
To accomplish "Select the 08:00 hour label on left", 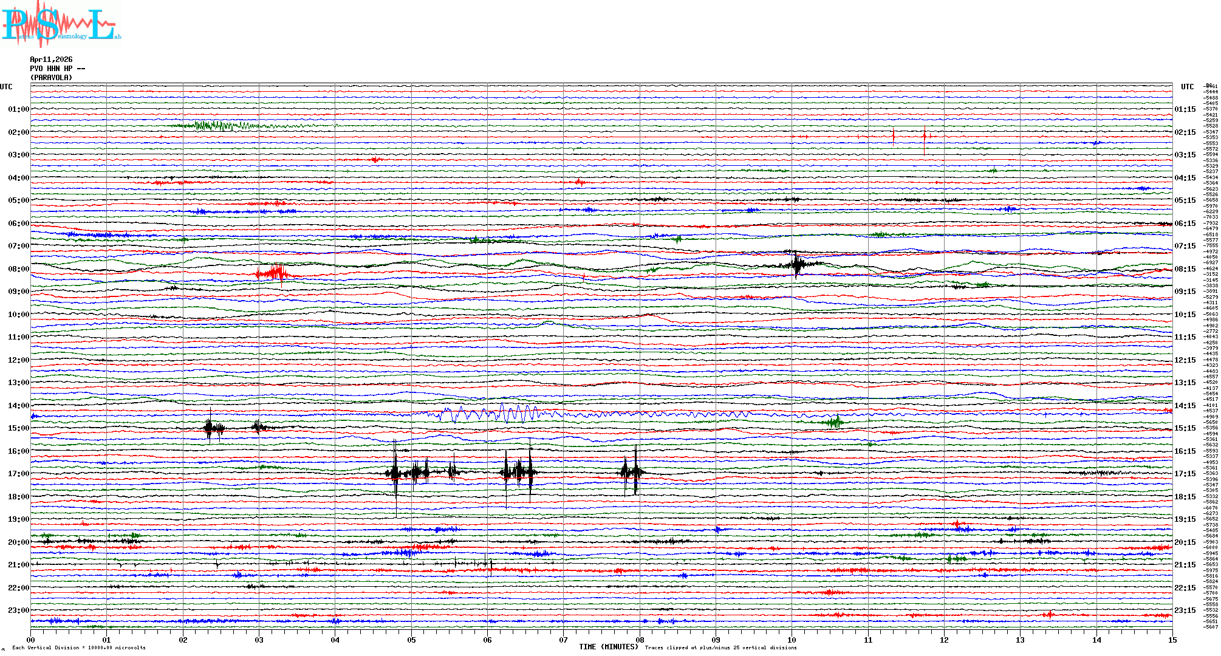I will coord(18,269).
